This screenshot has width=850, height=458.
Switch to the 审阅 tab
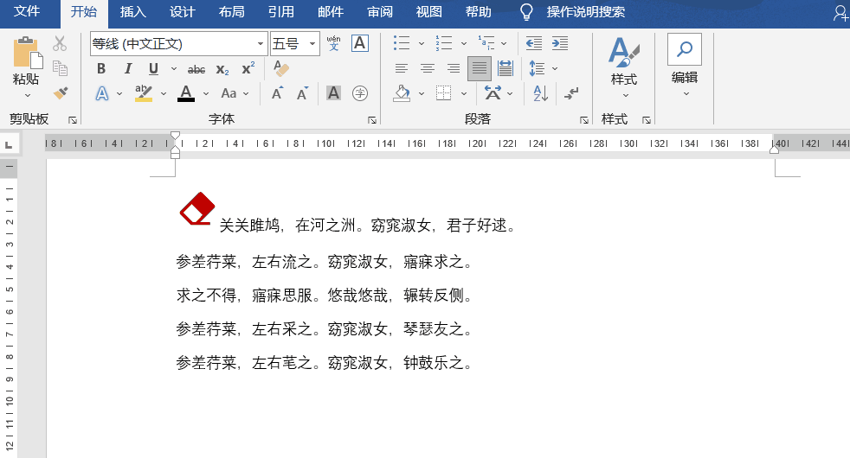tap(379, 12)
